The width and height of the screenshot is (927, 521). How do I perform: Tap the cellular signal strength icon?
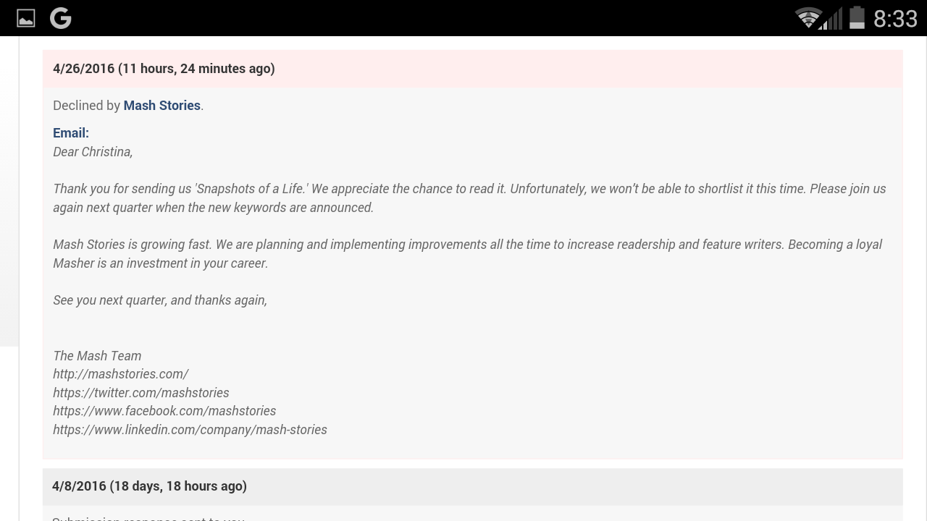coord(833,19)
